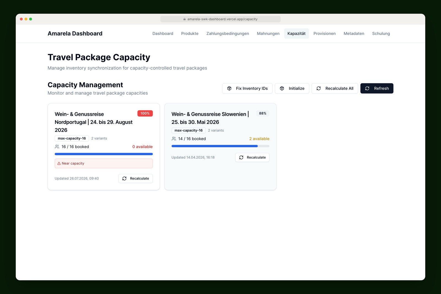
Task: Click the sync arrows icon on Recalculate All
Action: [319, 88]
